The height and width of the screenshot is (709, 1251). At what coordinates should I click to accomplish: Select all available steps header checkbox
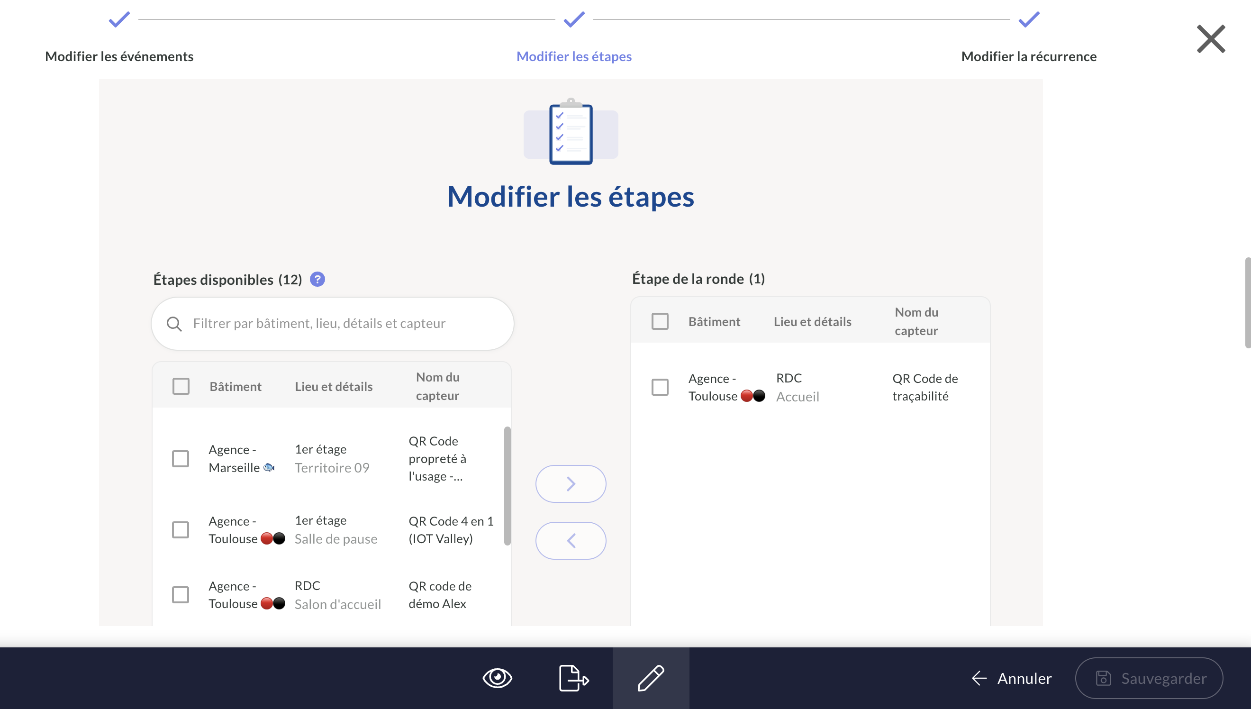(181, 386)
